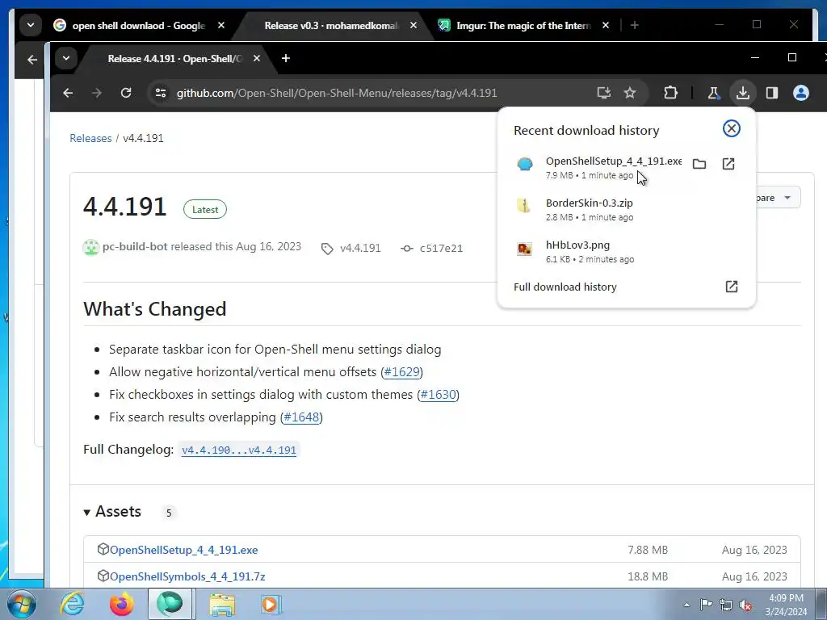Viewport: 827px width, 620px height.
Task: Go back in the front Chrome window
Action: (68, 93)
